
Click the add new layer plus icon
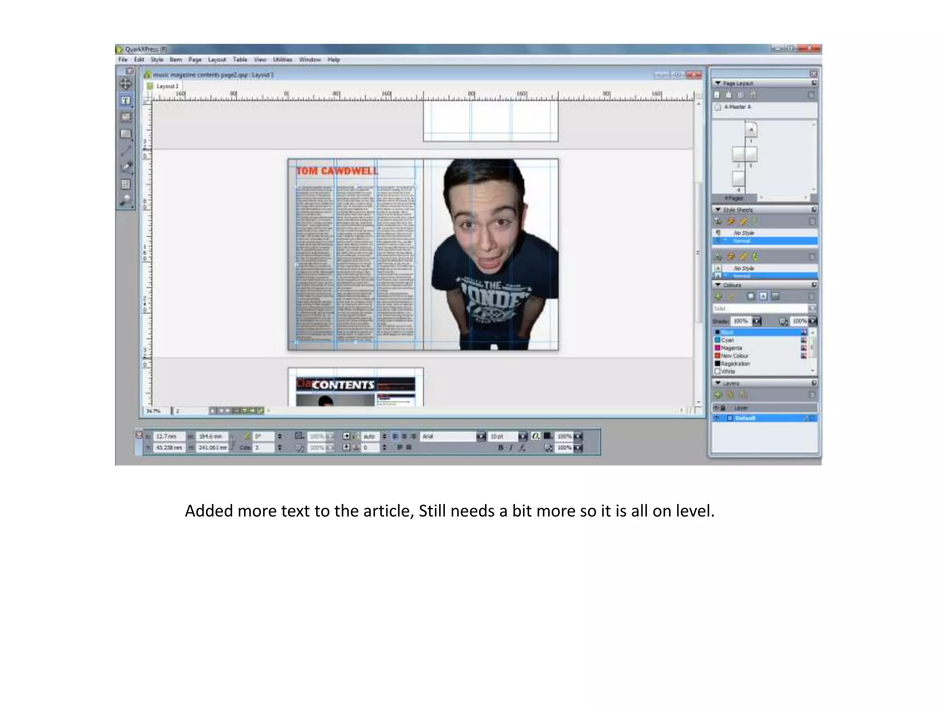click(x=718, y=394)
